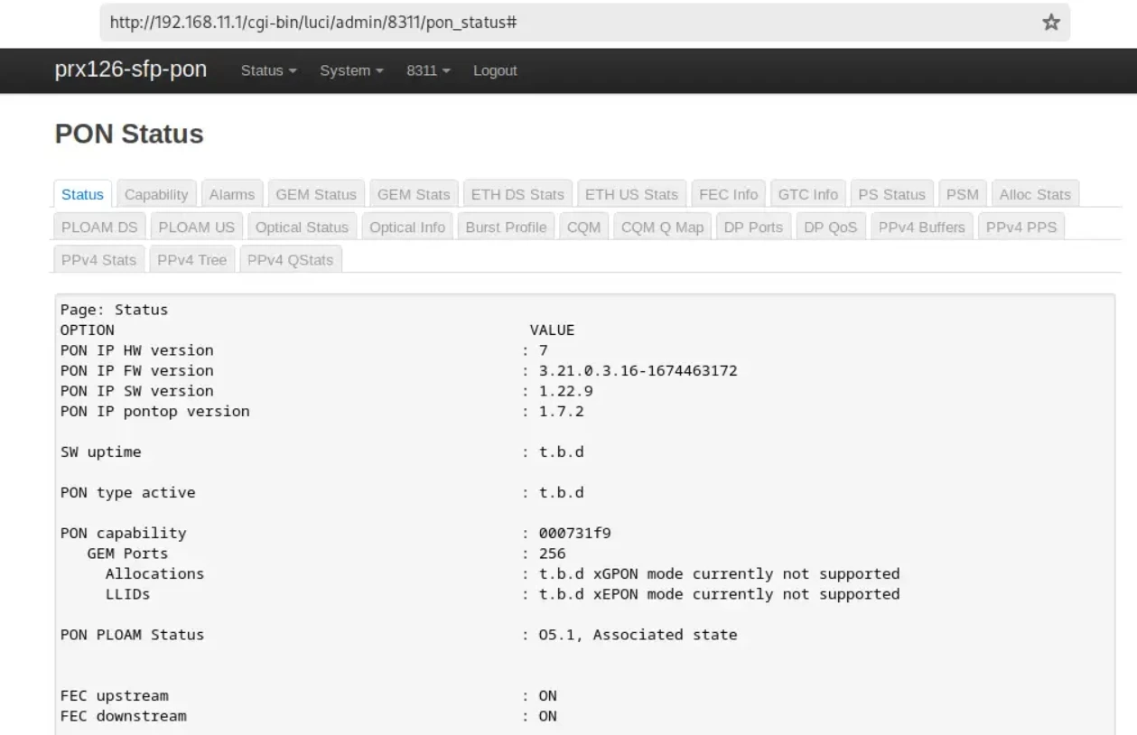Click the Logout link
Screen dimensions: 1137x735
[495, 70]
